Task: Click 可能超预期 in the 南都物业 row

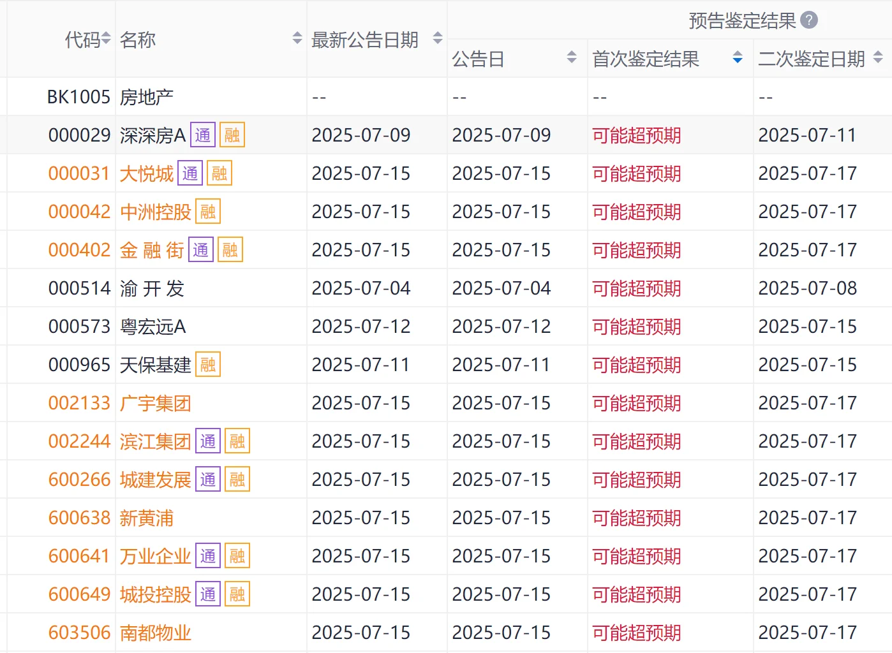Action: tap(637, 633)
